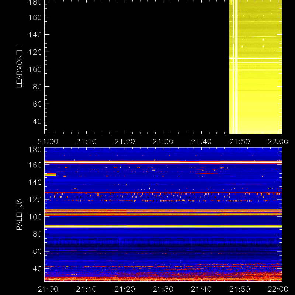Choose the 21:00 time label under Palehua plot
The height and width of the screenshot is (295, 295).
[x=48, y=289]
